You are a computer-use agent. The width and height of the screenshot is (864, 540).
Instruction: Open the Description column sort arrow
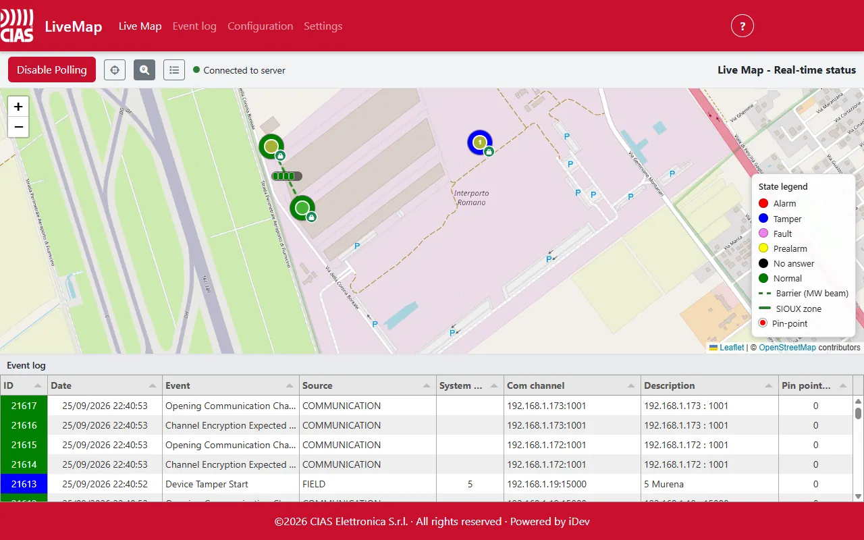(769, 385)
